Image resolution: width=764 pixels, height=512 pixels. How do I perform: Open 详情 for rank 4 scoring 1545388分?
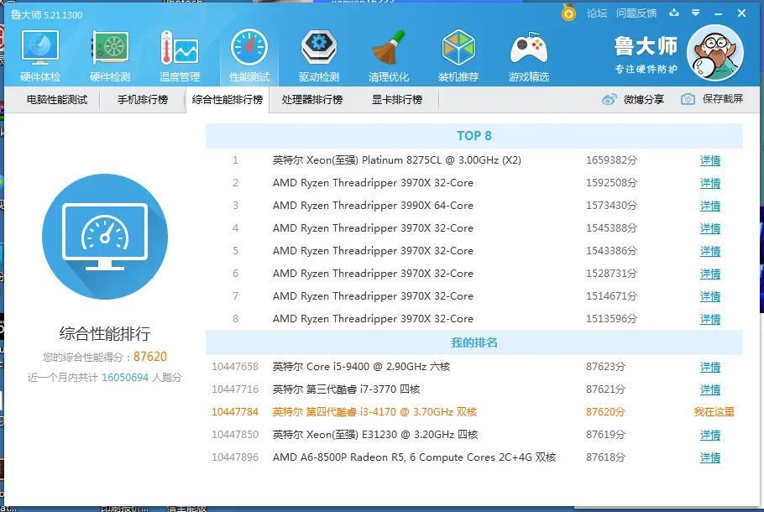click(x=710, y=228)
